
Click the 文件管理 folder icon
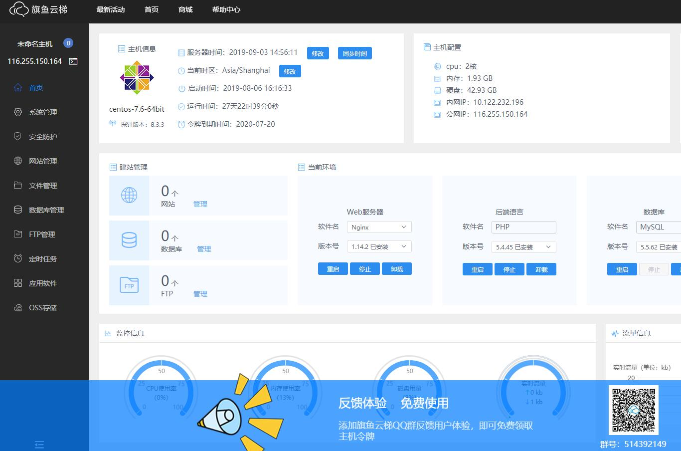18,185
